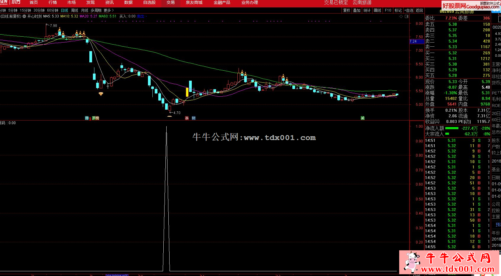Viewport: 501px width, 276px height.
Task: Open 多周期 multi-period view
Action: click(96, 10)
